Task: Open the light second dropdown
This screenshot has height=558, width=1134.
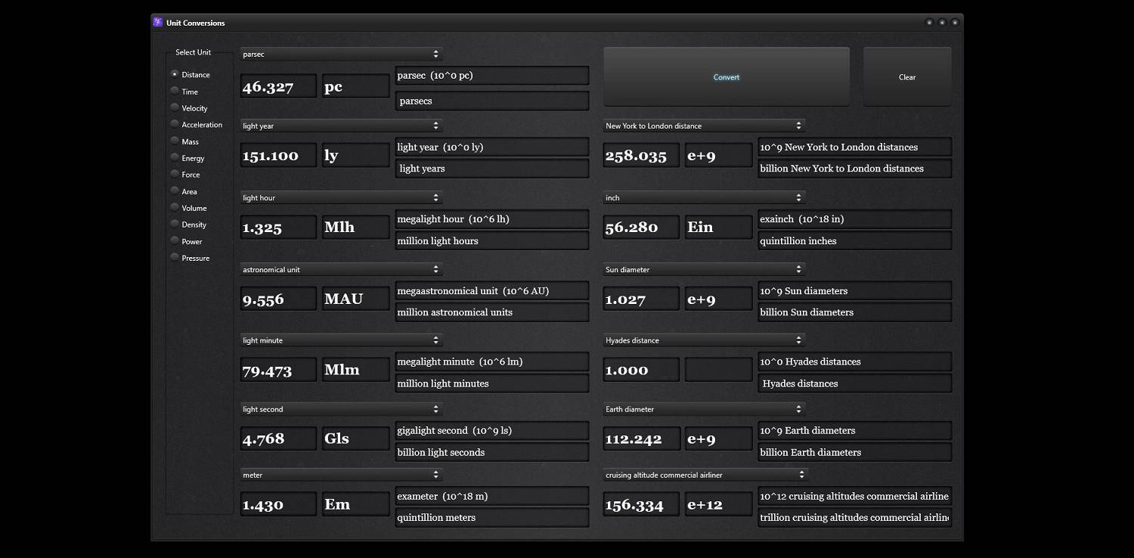Action: pyautogui.click(x=341, y=409)
